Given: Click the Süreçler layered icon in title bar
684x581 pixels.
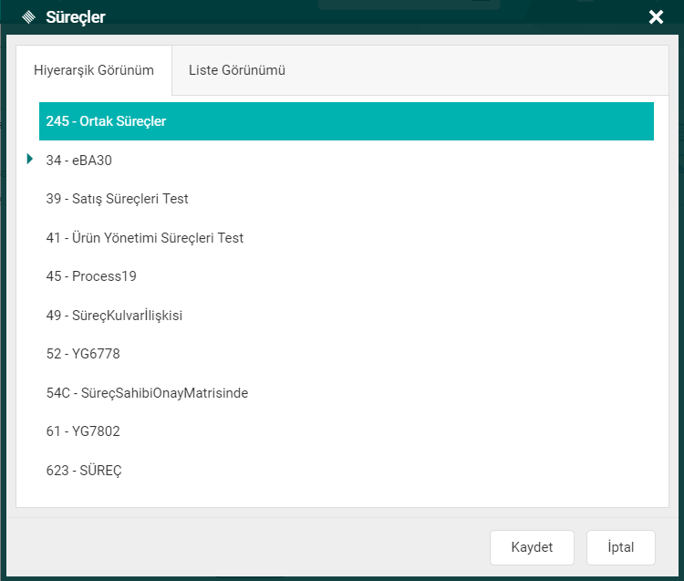Looking at the screenshot, I should pyautogui.click(x=28, y=17).
